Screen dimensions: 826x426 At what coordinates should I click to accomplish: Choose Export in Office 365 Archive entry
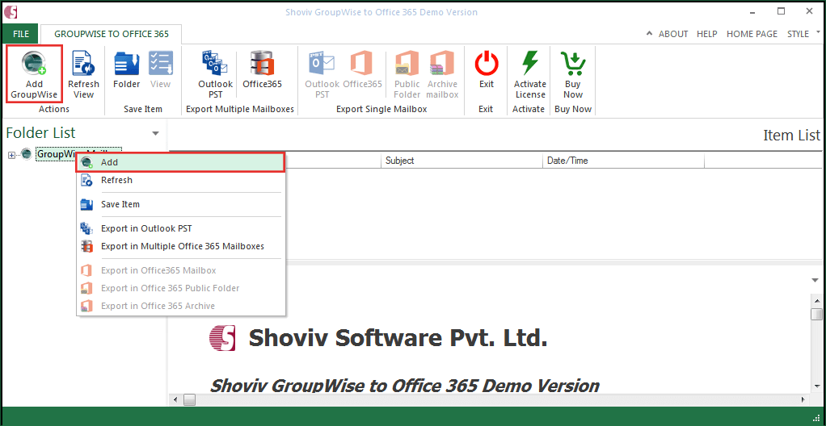tap(181, 306)
